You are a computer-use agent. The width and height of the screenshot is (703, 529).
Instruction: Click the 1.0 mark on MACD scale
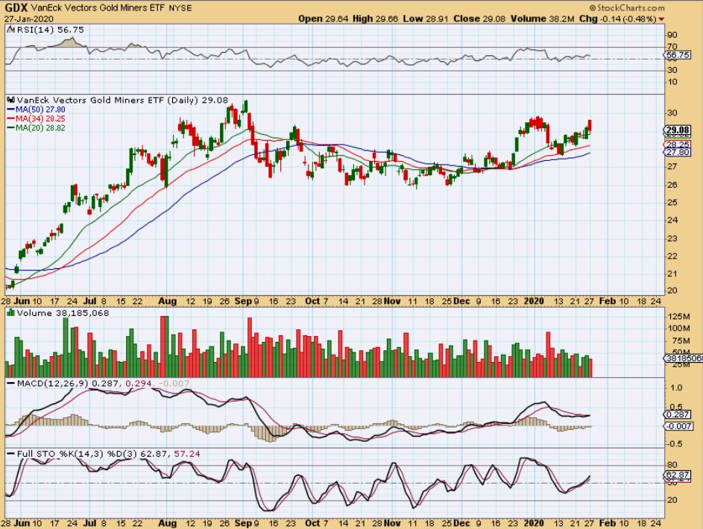click(677, 388)
